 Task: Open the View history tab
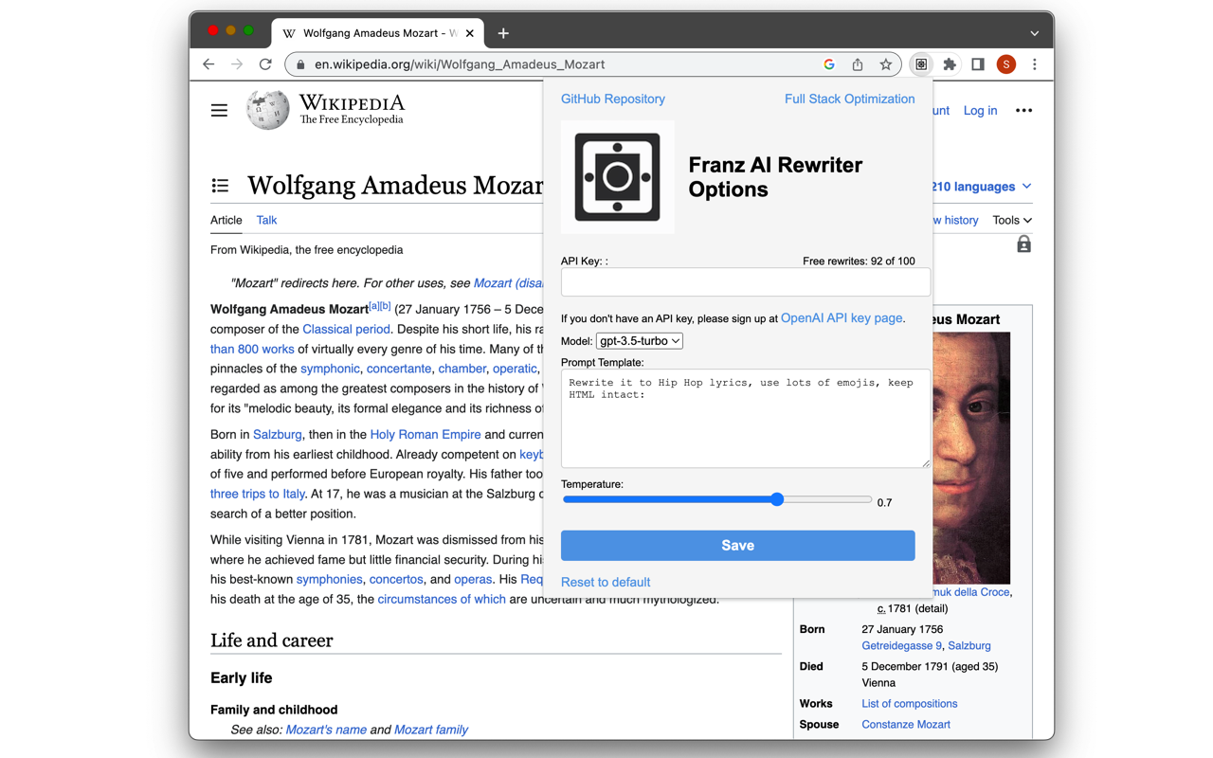956,220
